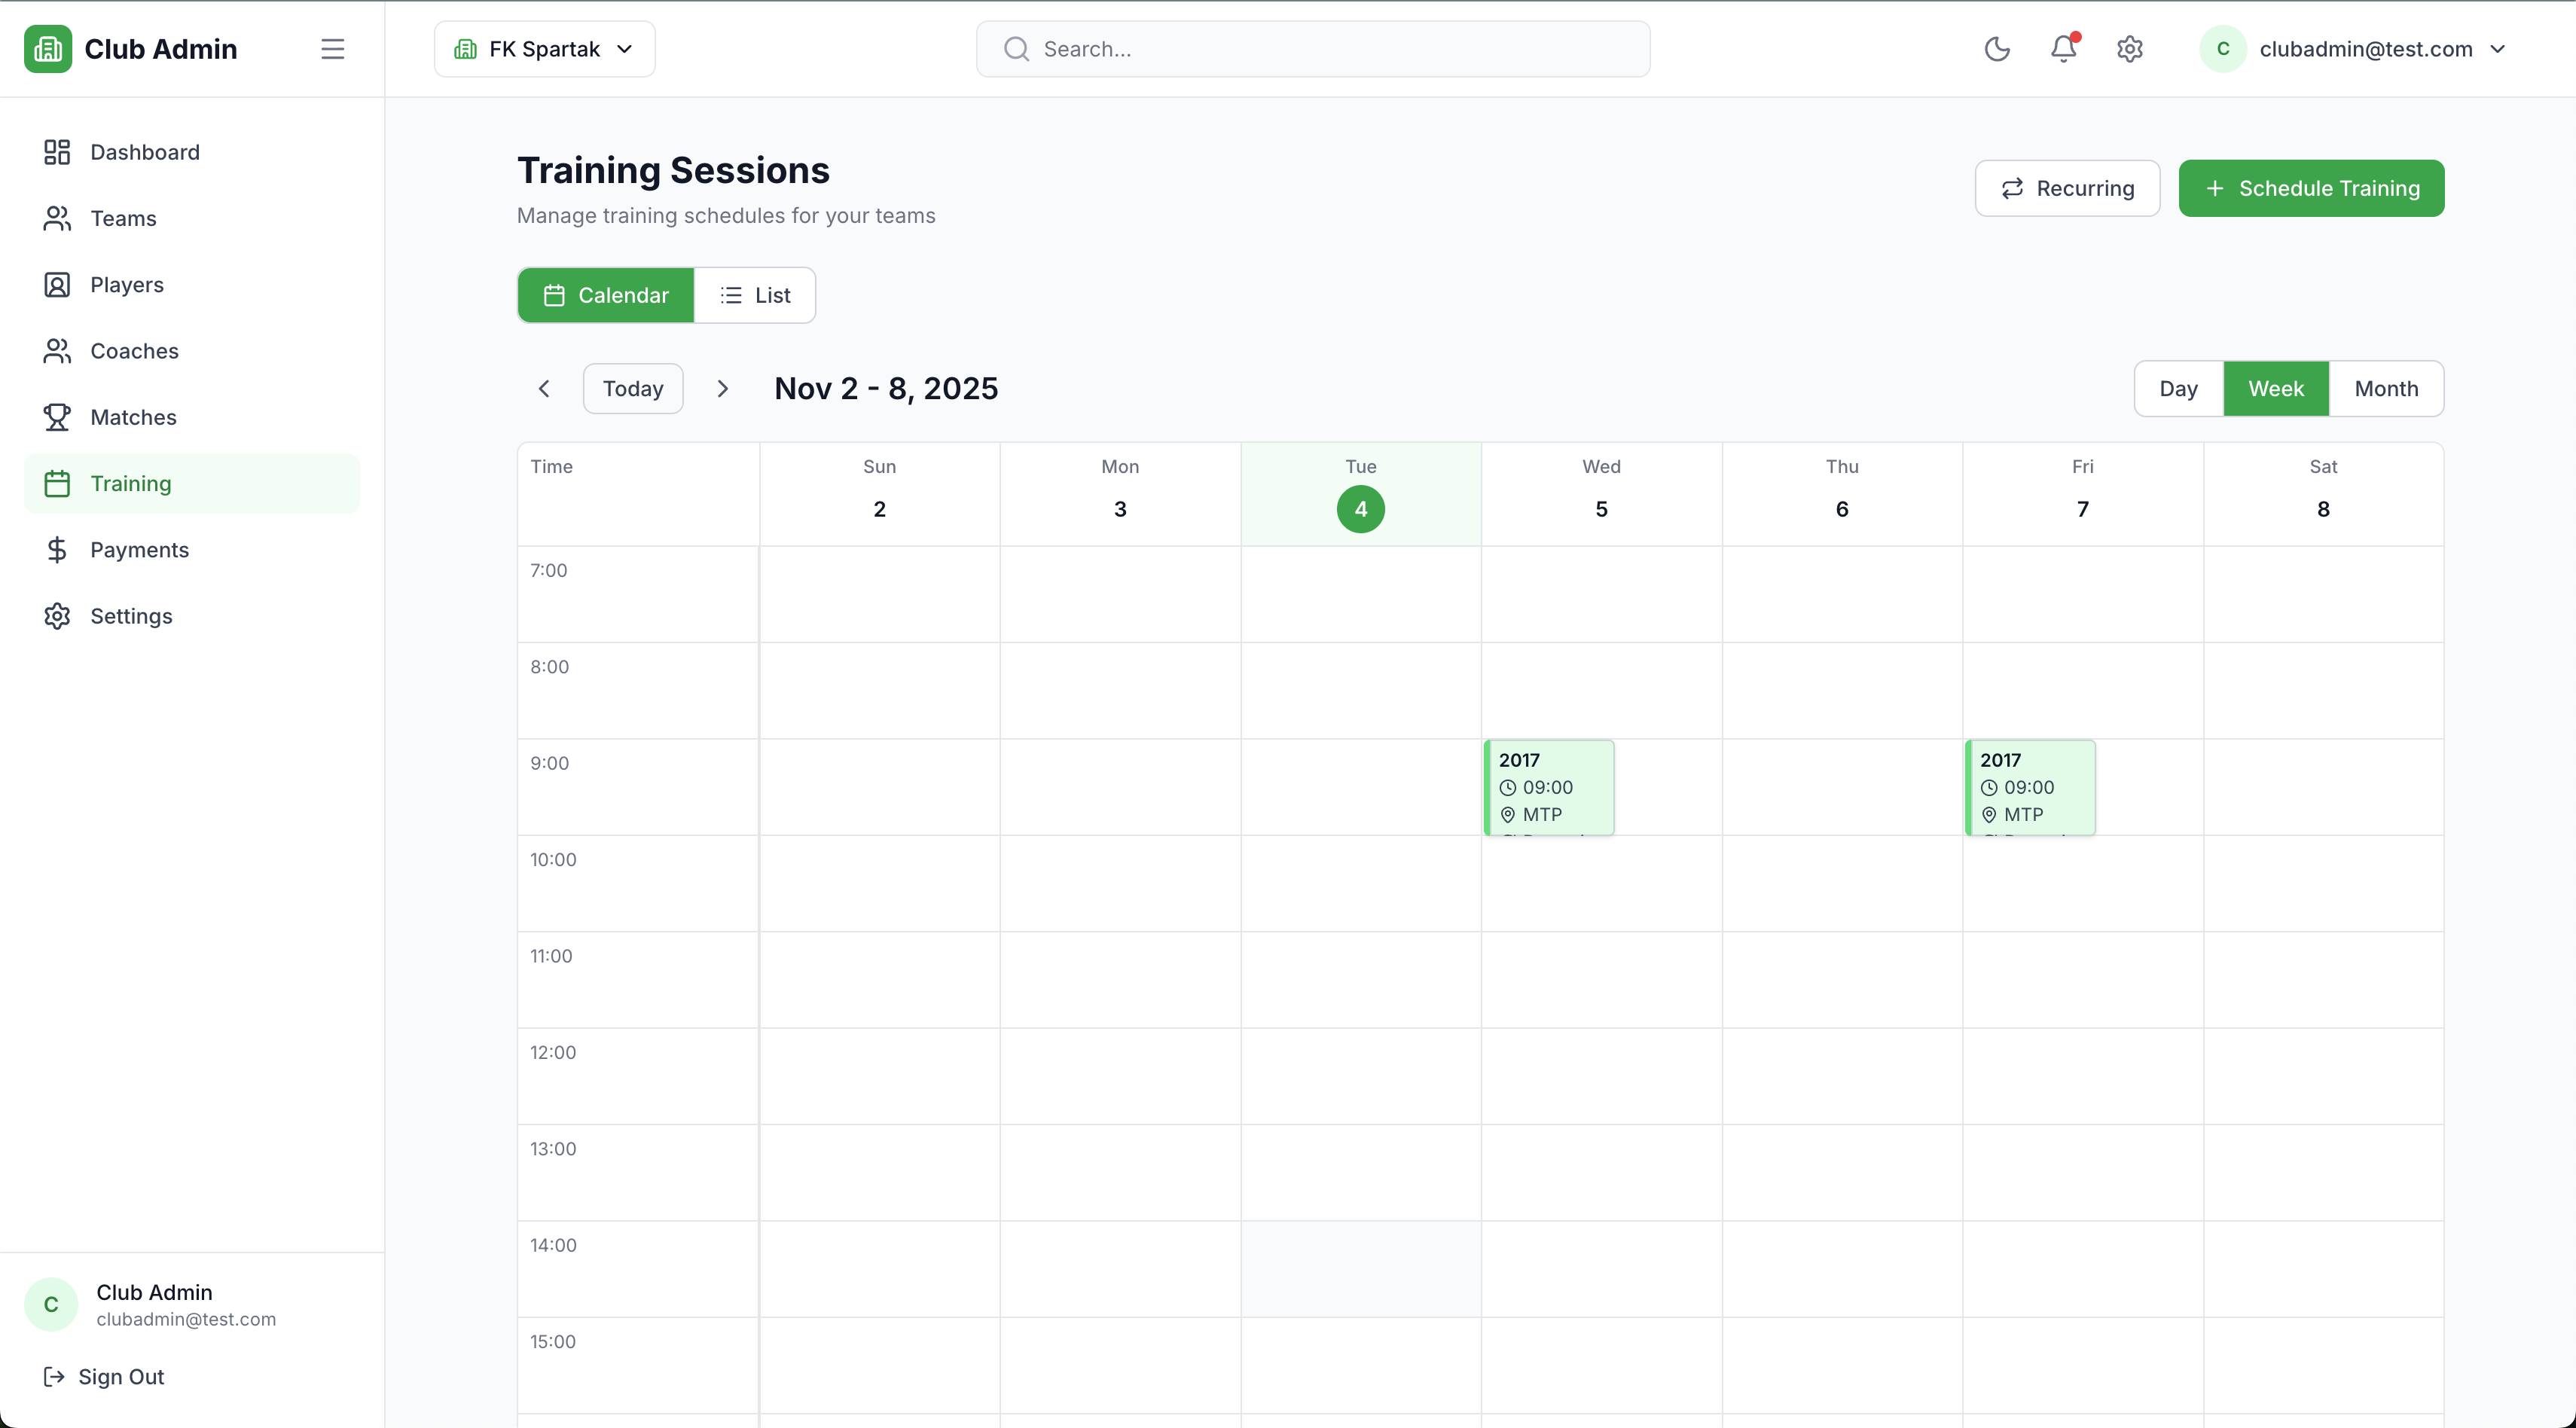
Task: Click the Club Admin logo icon
Action: [47, 49]
